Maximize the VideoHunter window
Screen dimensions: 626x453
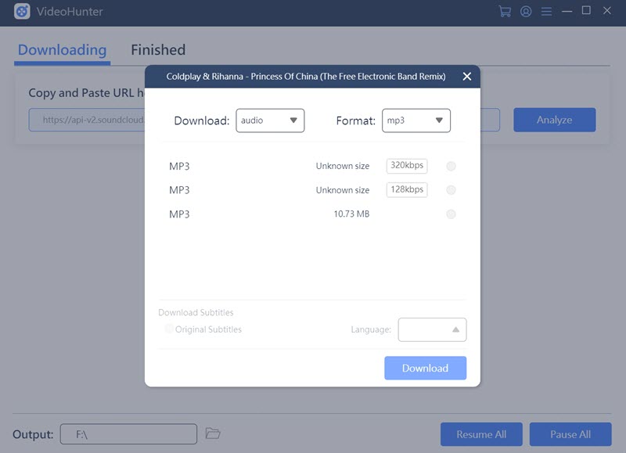[x=586, y=10]
